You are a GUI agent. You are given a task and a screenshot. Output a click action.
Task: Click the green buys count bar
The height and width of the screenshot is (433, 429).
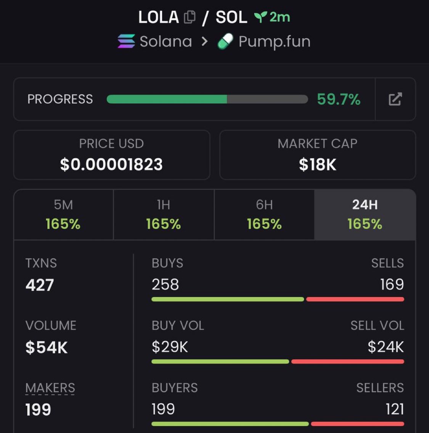tap(228, 299)
